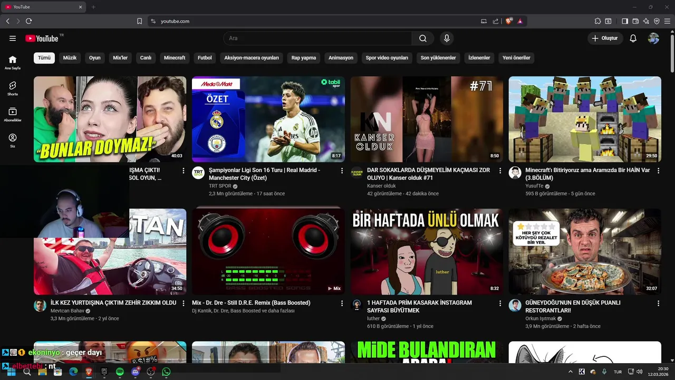
Task: Go back to the previous page
Action: tap(7, 21)
